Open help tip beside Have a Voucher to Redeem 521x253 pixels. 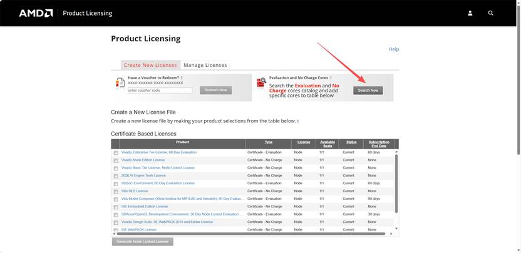(182, 78)
